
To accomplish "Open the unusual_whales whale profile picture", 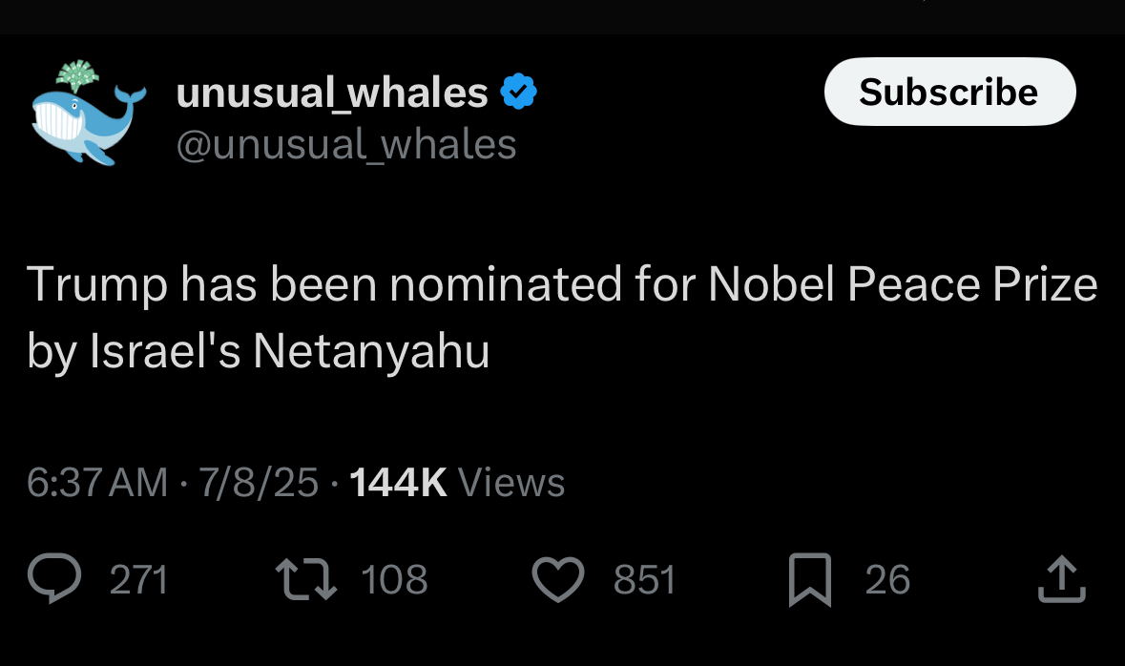I will [89, 114].
